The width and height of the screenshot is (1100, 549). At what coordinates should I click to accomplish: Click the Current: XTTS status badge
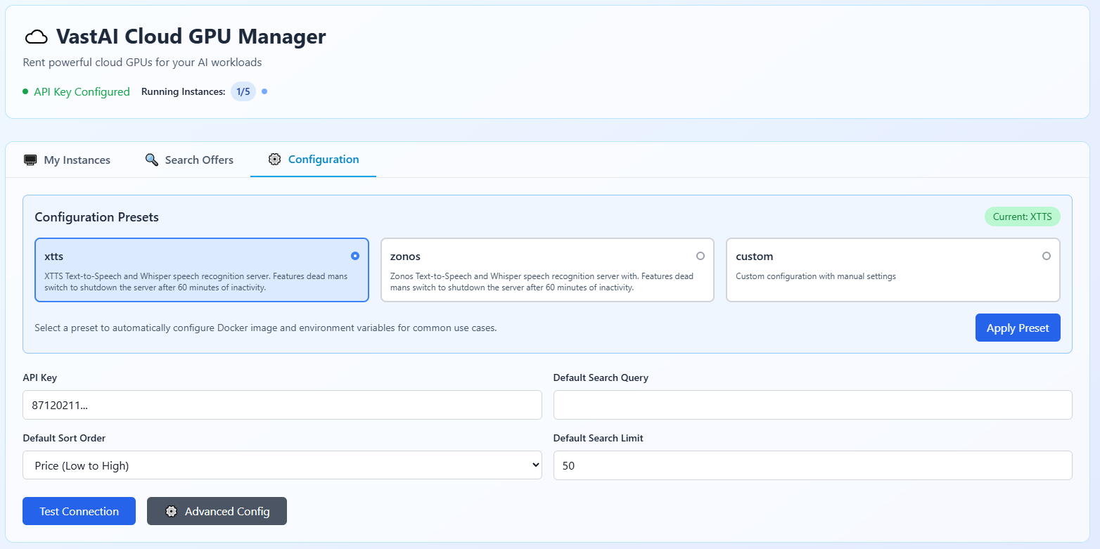tap(1022, 217)
